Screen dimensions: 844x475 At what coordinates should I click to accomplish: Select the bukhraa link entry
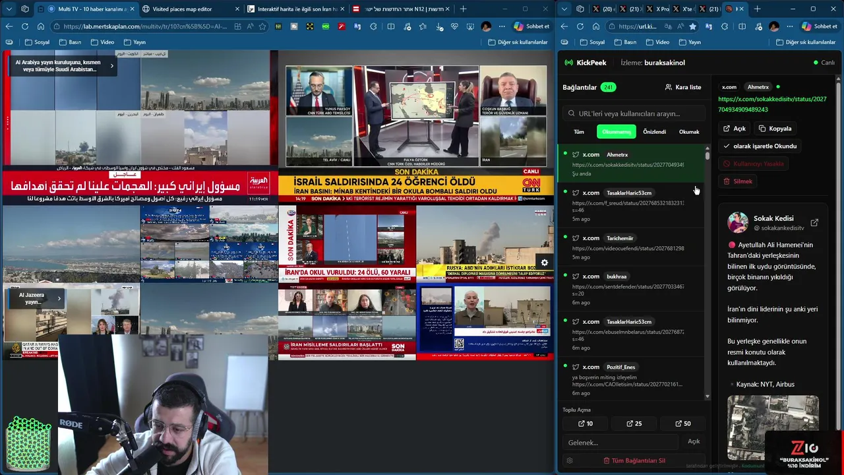[x=631, y=289]
